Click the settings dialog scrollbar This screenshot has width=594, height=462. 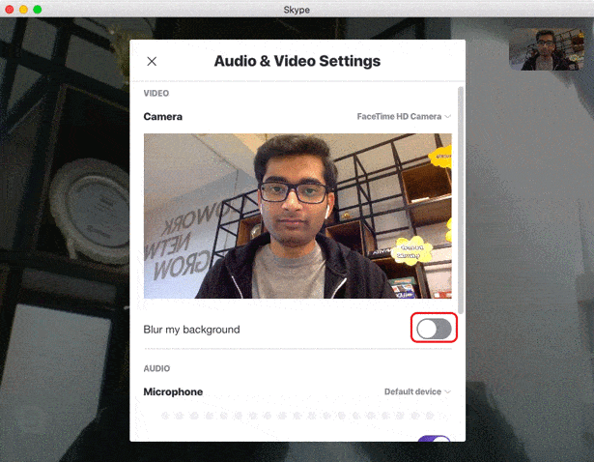(461, 200)
